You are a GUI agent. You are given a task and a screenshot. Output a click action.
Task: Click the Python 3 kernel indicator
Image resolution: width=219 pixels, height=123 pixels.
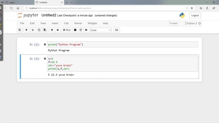click(x=192, y=23)
